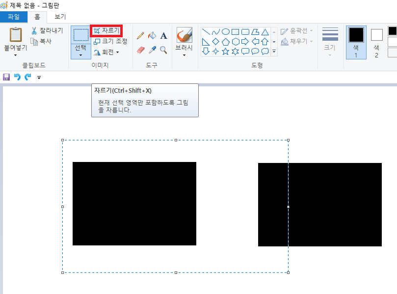This screenshot has height=294, width=397.
Task: Click the Paste clipboard icon
Action: pyautogui.click(x=15, y=34)
